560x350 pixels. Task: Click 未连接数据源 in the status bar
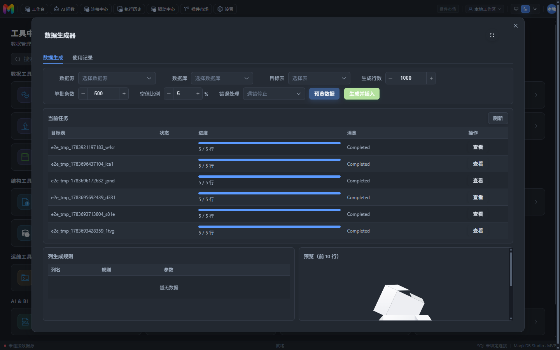[21, 346]
